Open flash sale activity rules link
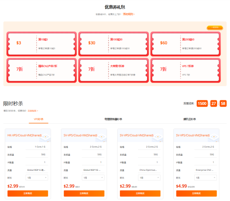 coord(33,111)
